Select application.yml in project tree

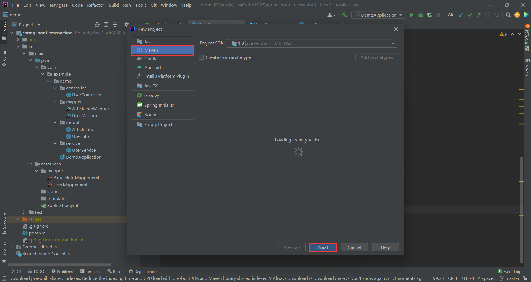[x=60, y=205]
